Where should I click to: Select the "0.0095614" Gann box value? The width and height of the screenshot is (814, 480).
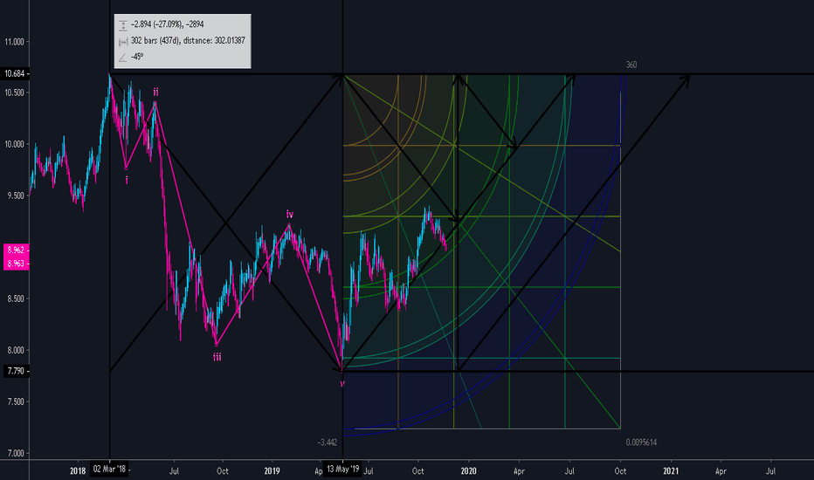(641, 442)
